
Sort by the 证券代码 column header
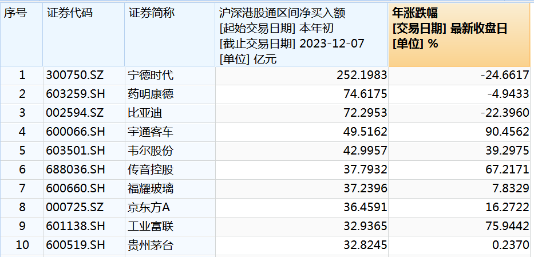84,34
